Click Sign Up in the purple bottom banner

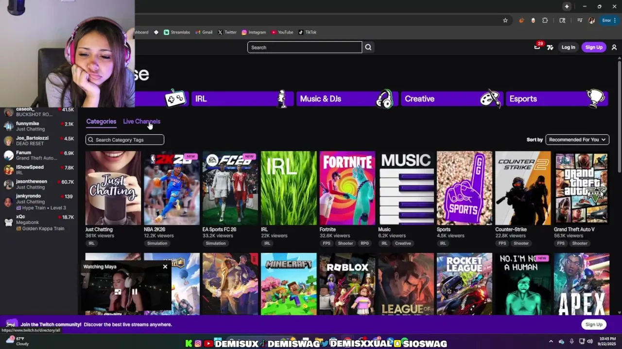(x=594, y=324)
